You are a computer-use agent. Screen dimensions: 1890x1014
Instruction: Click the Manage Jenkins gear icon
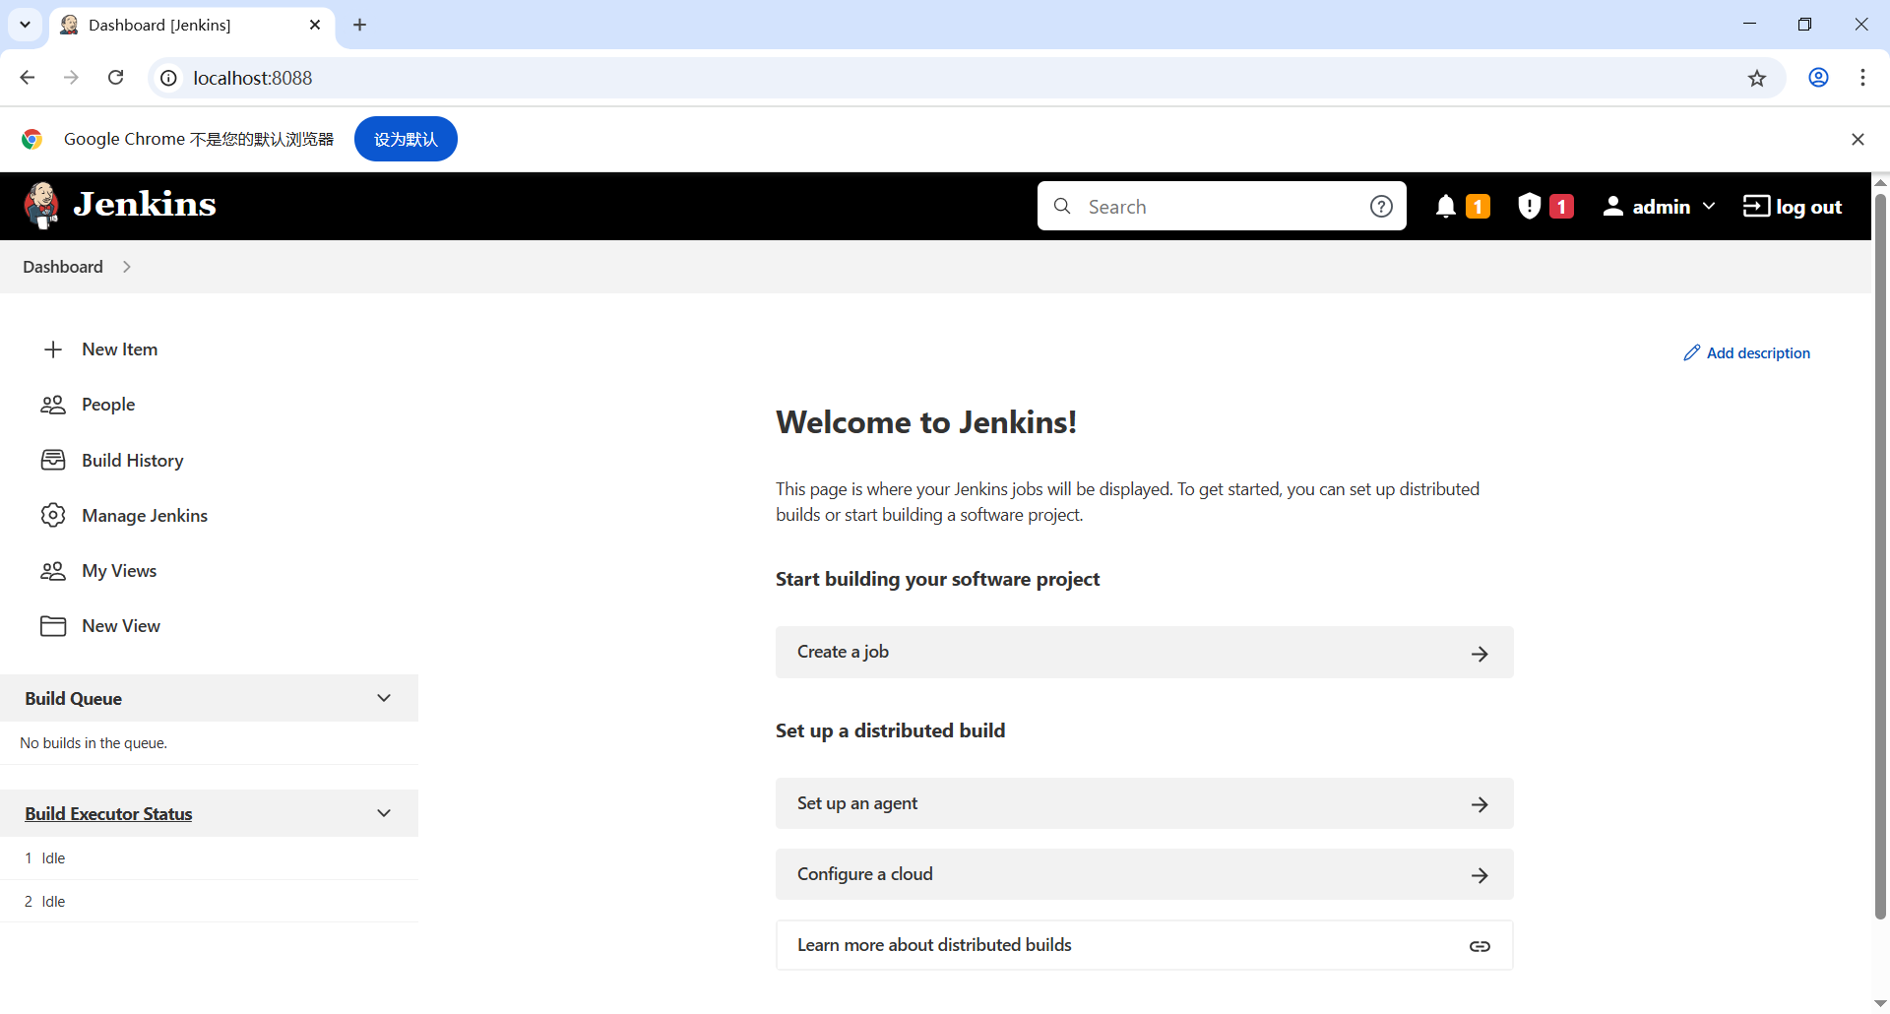(x=53, y=515)
